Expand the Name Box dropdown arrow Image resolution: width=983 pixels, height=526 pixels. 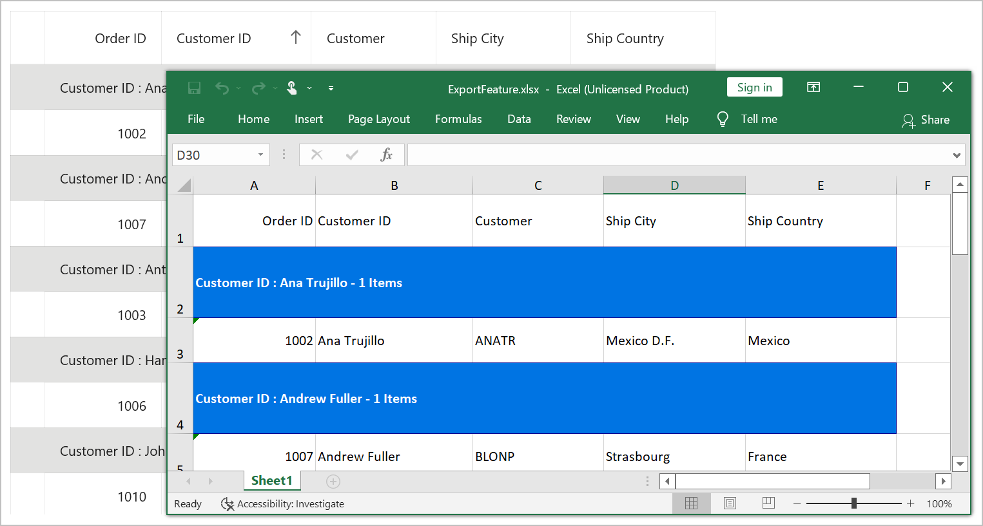click(x=260, y=155)
